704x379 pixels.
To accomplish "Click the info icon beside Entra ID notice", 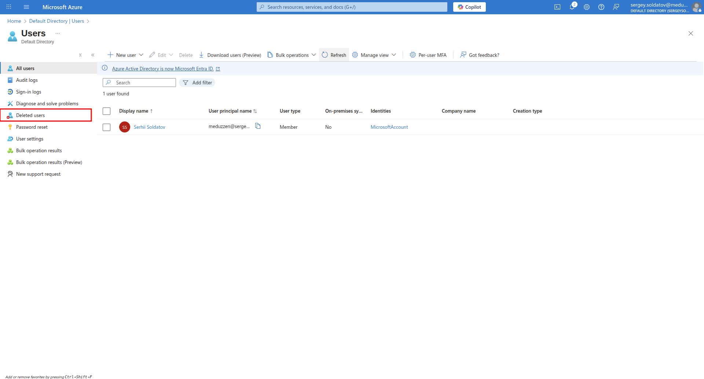I will (x=105, y=68).
